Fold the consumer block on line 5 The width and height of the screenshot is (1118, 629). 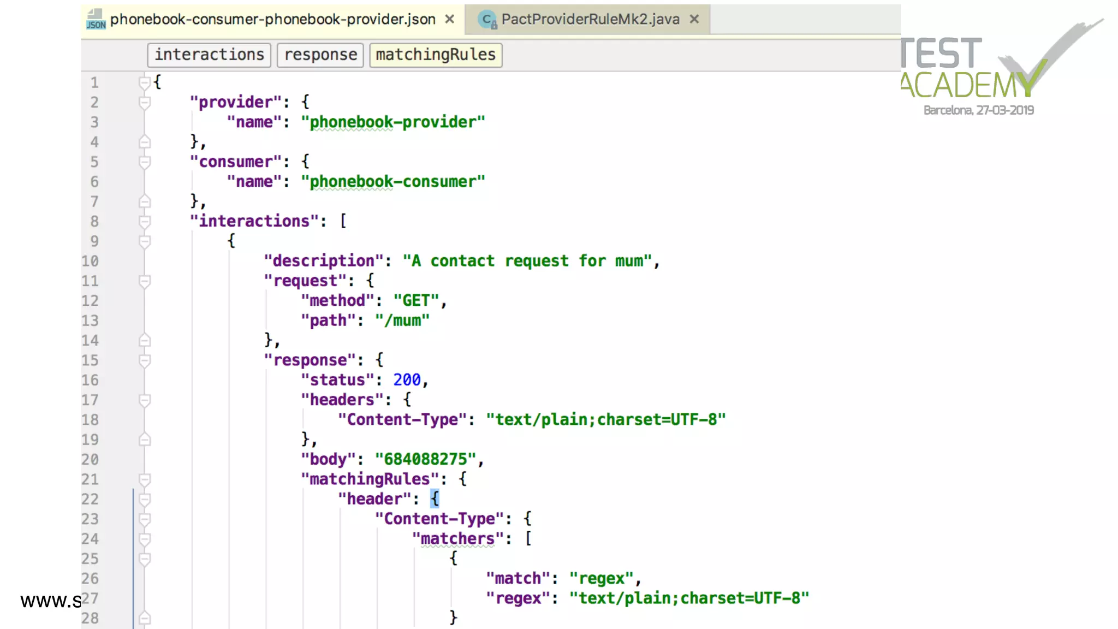tap(144, 162)
